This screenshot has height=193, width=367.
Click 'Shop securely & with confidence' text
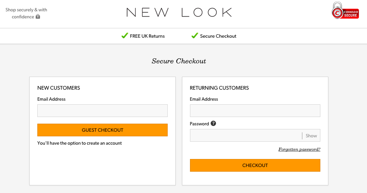(26, 13)
